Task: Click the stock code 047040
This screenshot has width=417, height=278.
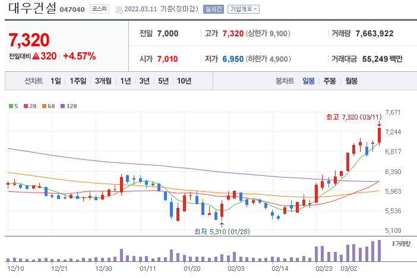Action: coord(72,10)
